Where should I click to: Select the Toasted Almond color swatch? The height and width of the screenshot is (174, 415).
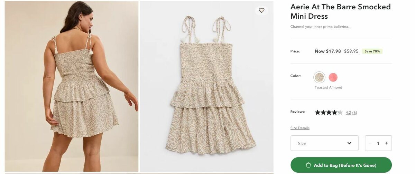[x=320, y=77]
